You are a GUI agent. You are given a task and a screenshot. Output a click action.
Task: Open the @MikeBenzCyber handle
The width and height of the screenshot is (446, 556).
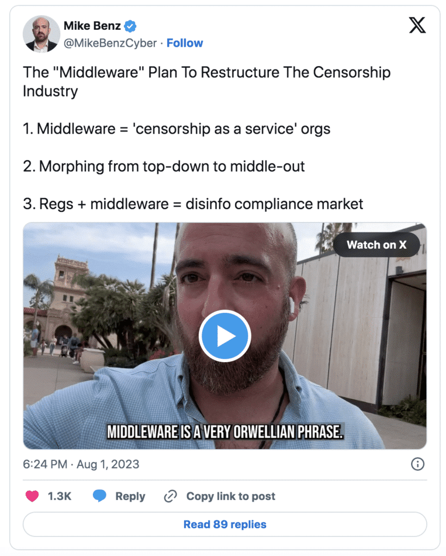[110, 43]
